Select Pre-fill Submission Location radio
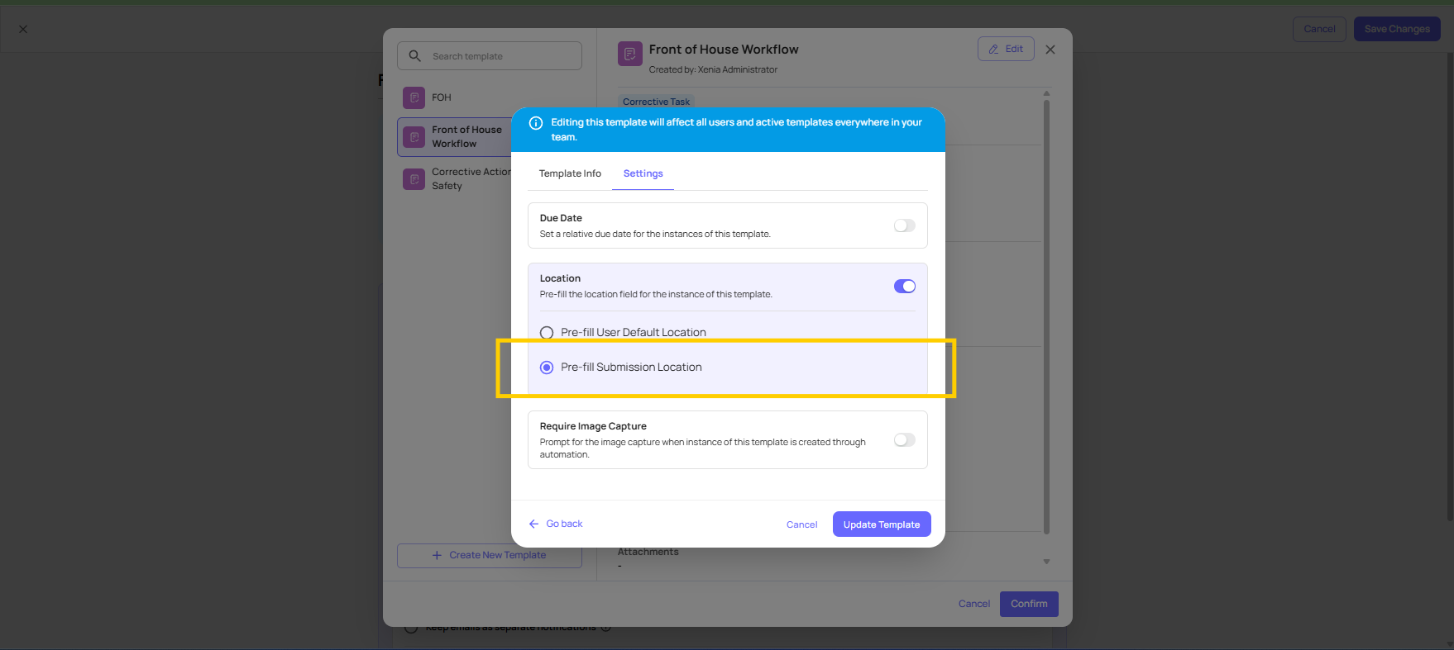 pos(547,368)
